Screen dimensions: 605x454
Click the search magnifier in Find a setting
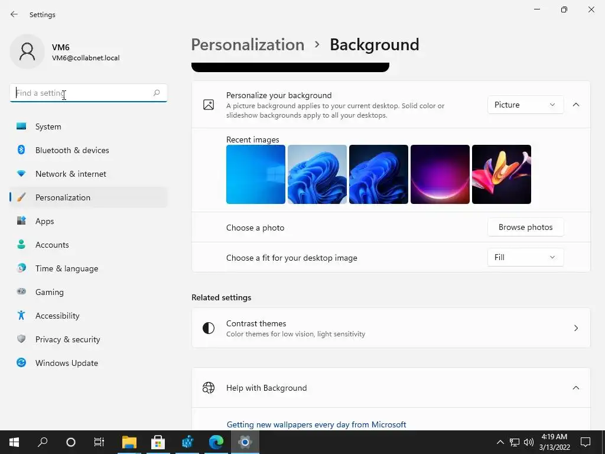pyautogui.click(x=156, y=93)
